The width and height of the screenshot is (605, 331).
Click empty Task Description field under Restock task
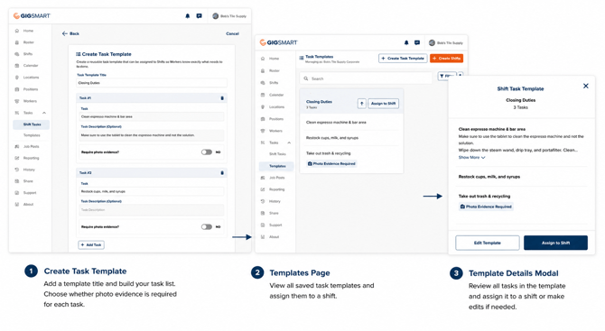click(x=152, y=210)
